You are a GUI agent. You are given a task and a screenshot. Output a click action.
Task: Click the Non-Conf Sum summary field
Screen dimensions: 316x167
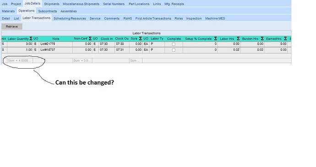click(82, 60)
